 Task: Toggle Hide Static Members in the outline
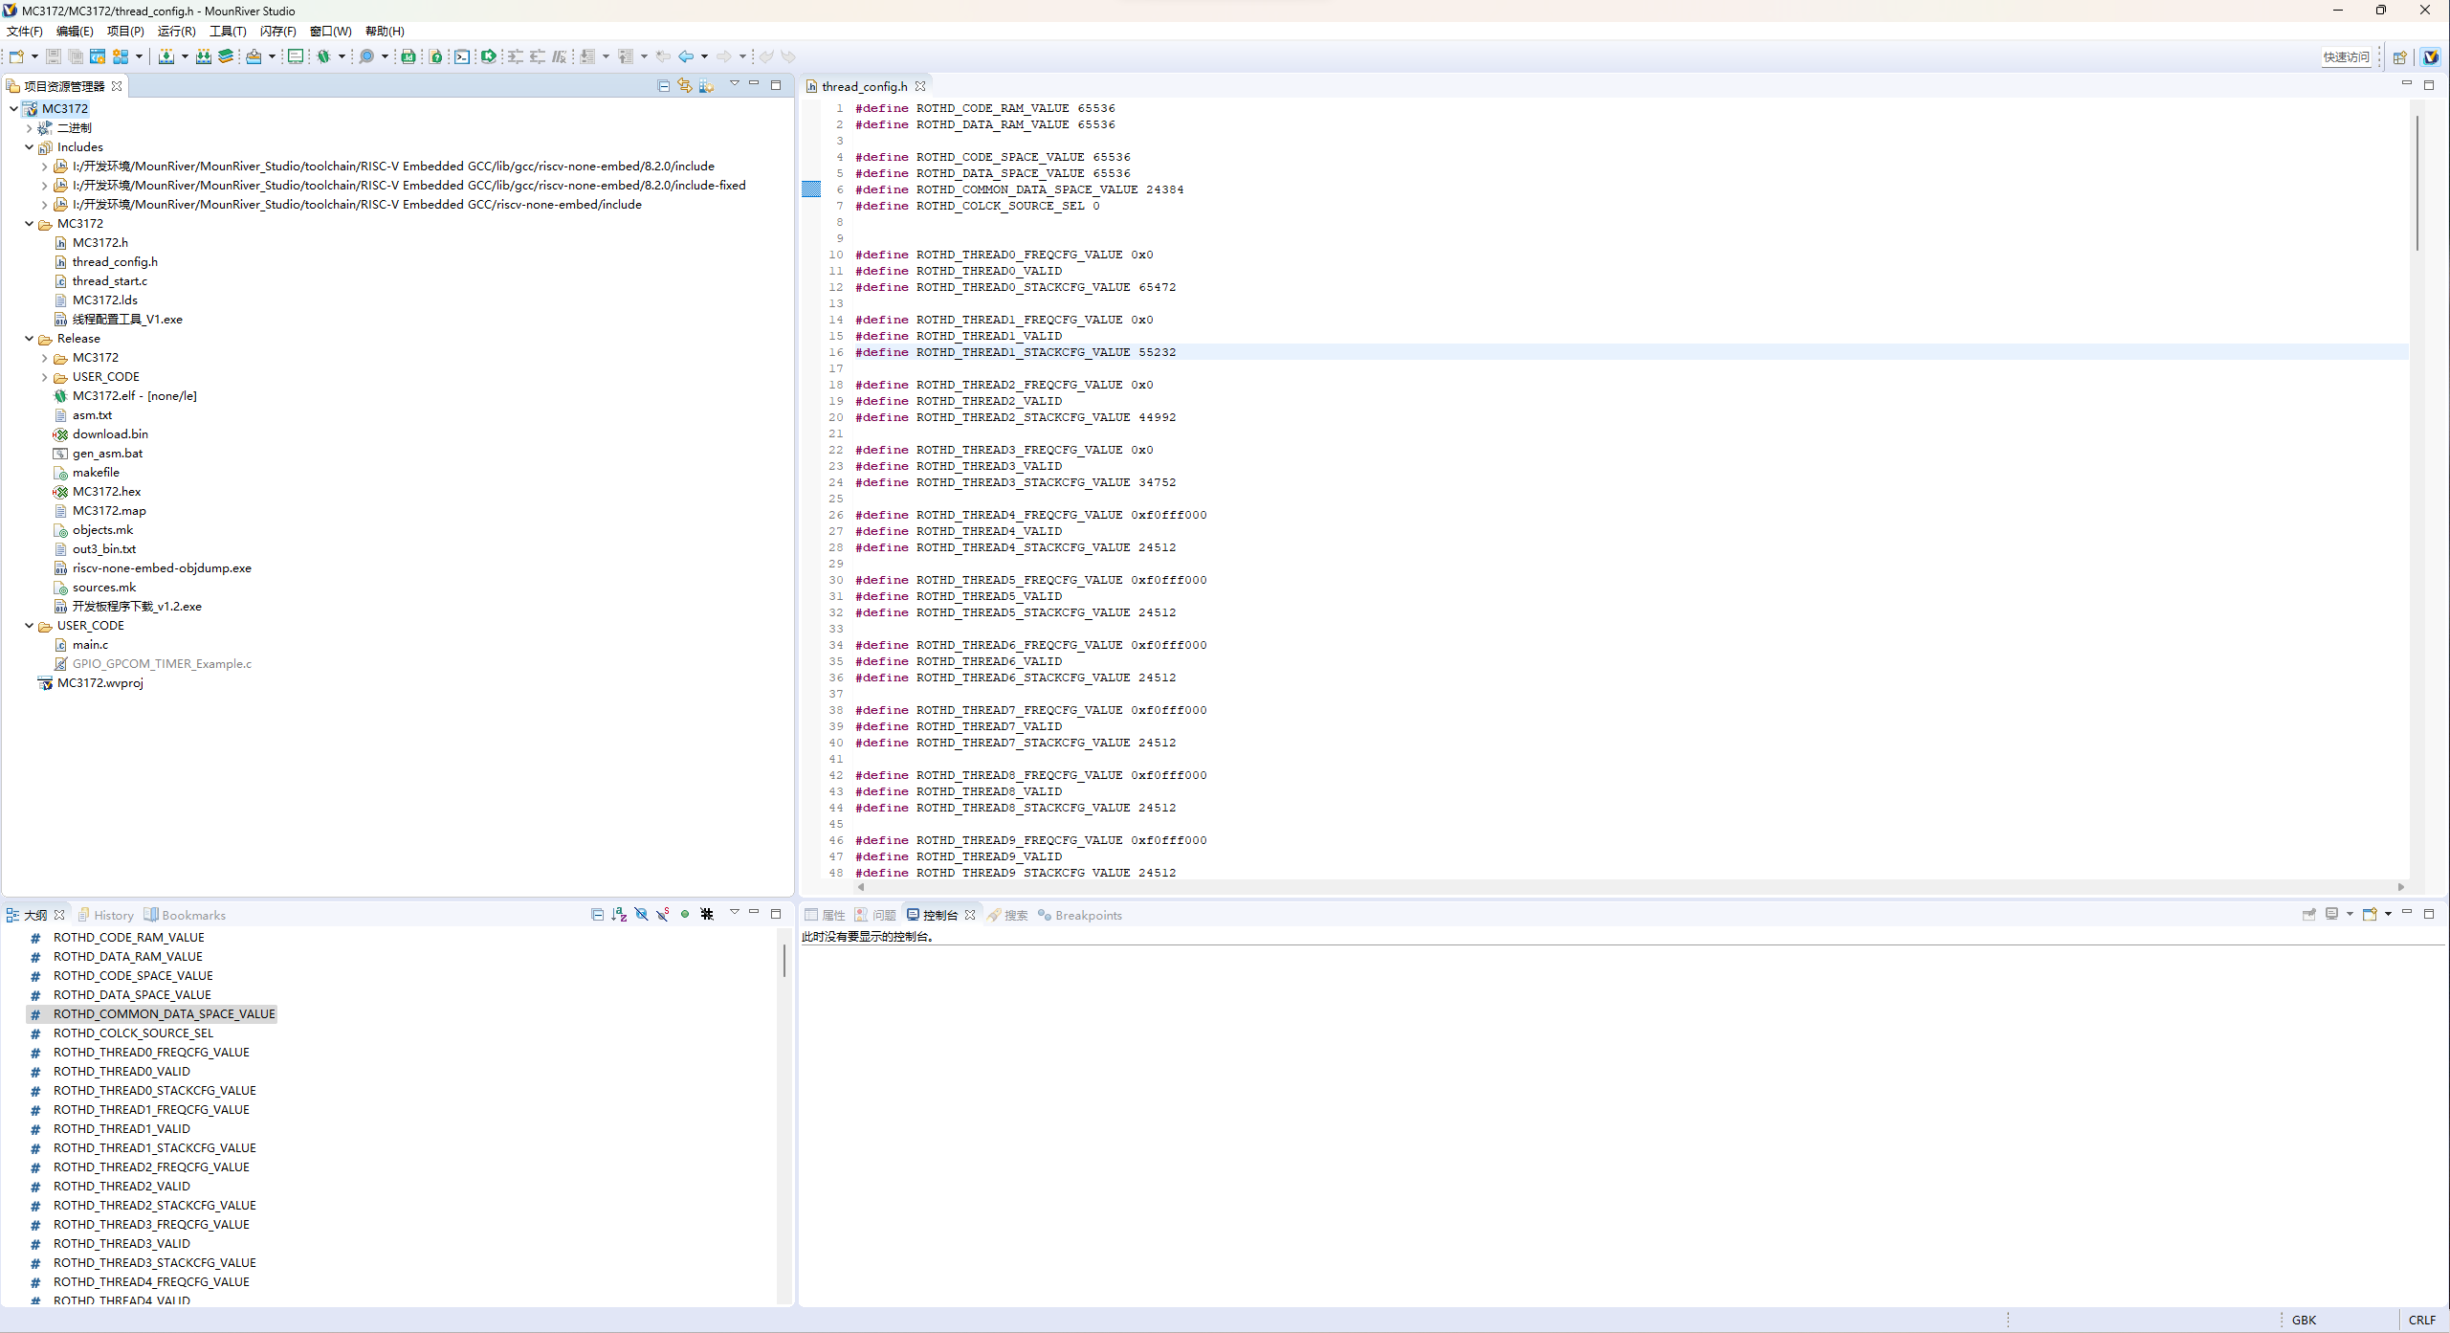663,914
